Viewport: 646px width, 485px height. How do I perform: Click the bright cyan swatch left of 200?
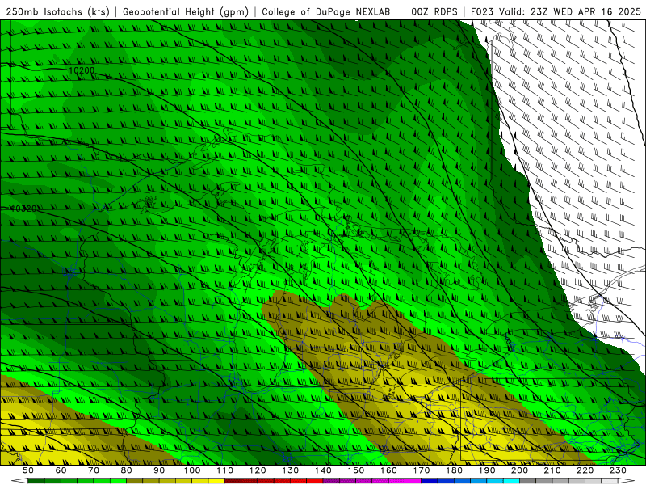click(x=511, y=480)
